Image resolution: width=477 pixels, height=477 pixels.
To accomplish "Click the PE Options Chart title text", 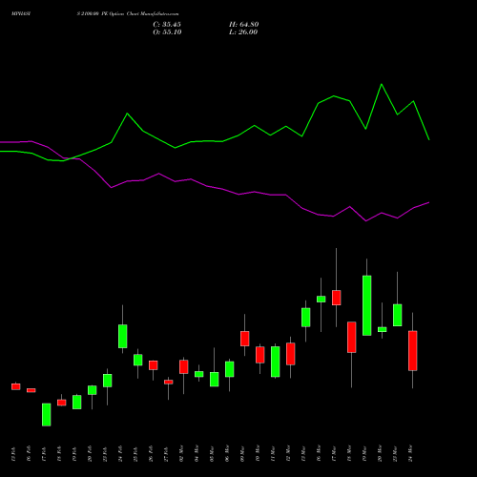I will click(128, 14).
